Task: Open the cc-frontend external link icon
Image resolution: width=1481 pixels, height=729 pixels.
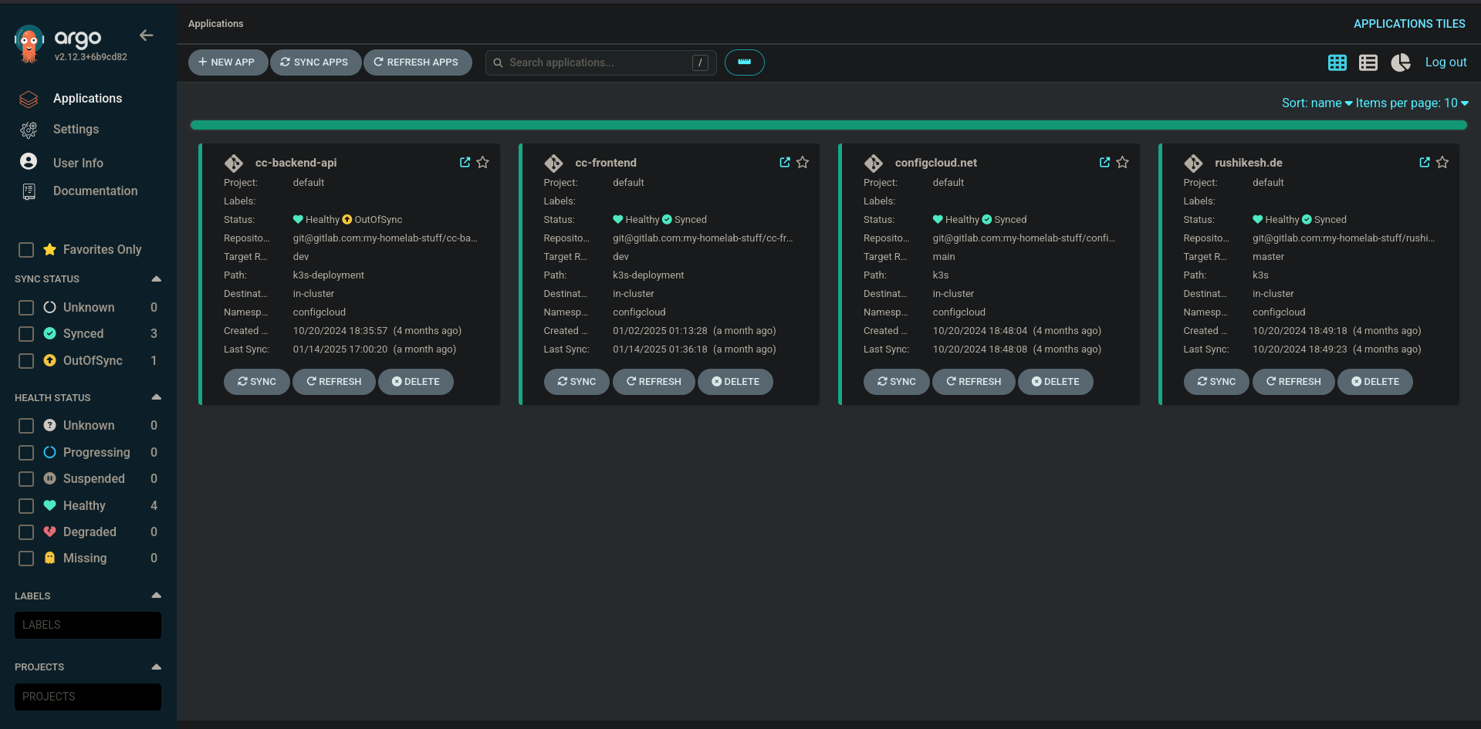Action: click(784, 163)
